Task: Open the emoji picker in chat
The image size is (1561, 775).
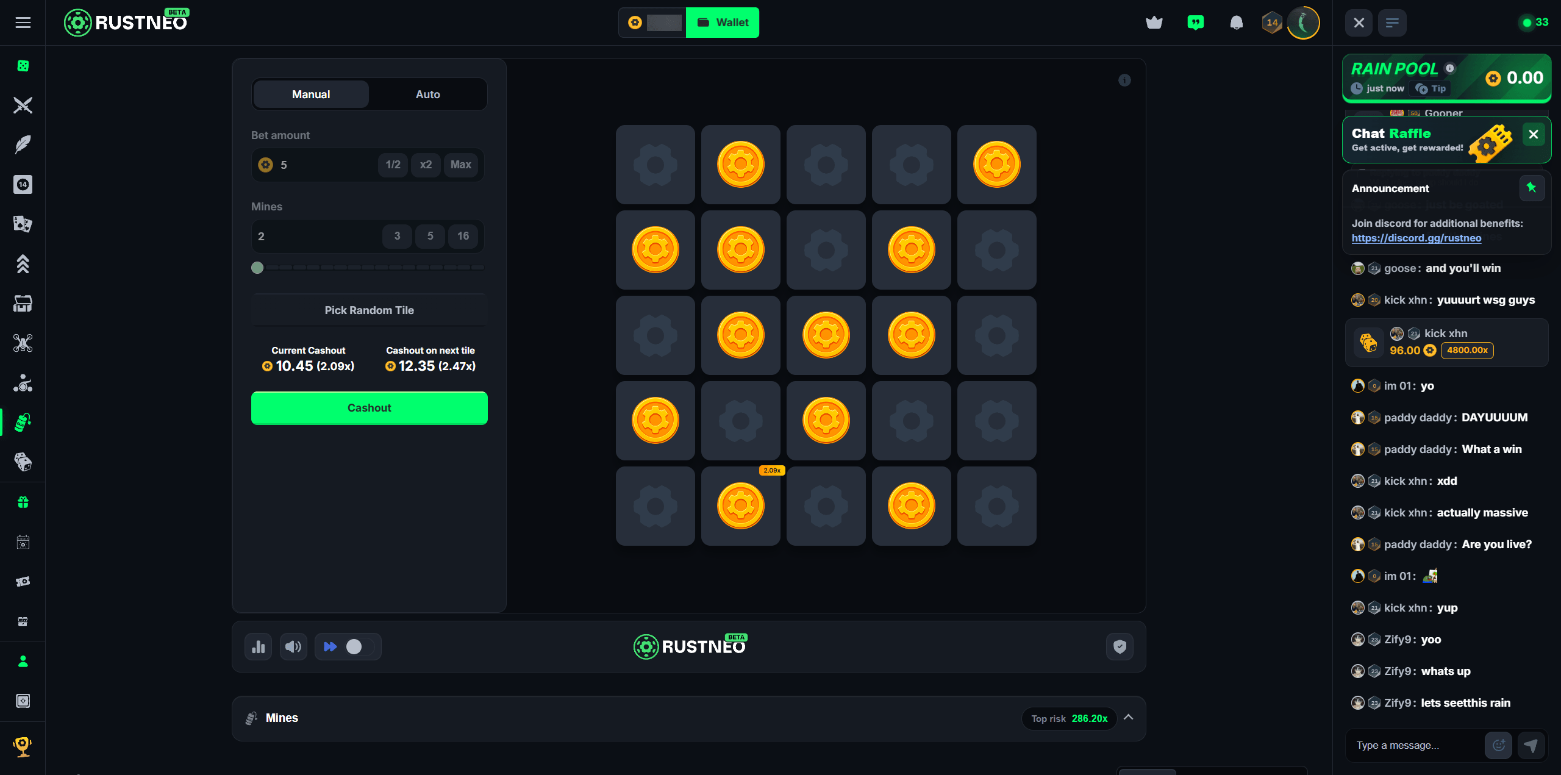Action: point(1499,745)
